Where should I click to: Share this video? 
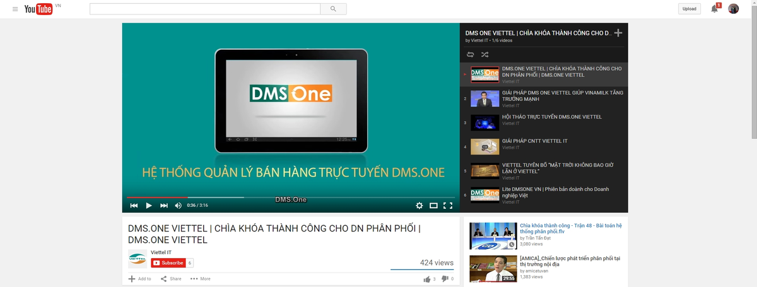(x=171, y=279)
